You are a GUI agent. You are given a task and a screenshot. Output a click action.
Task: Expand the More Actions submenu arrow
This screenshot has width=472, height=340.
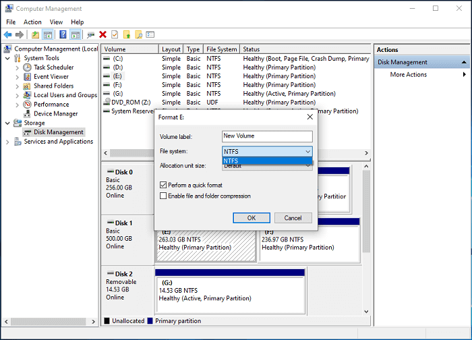coord(464,75)
